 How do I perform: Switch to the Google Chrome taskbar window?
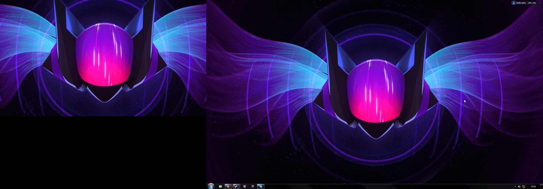point(228,186)
